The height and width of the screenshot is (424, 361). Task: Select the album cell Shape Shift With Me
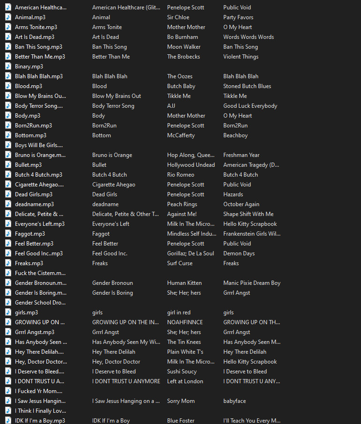click(x=248, y=214)
